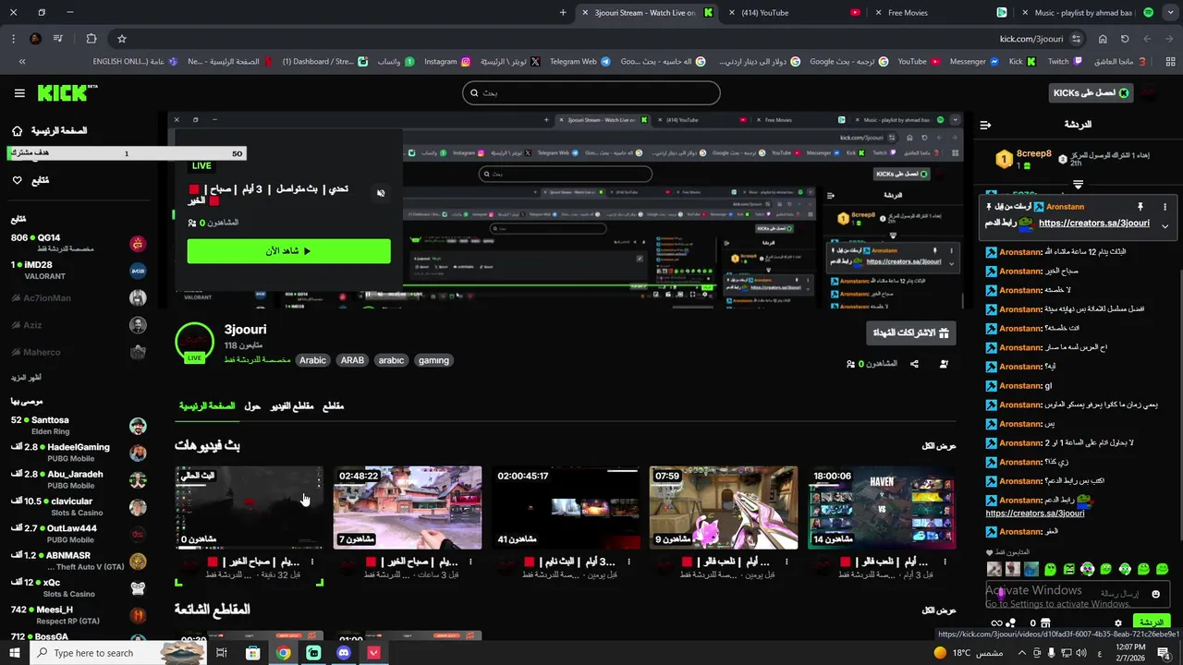The image size is (1183, 665).
Task: Switch to the video clips channel tab
Action: (292, 405)
